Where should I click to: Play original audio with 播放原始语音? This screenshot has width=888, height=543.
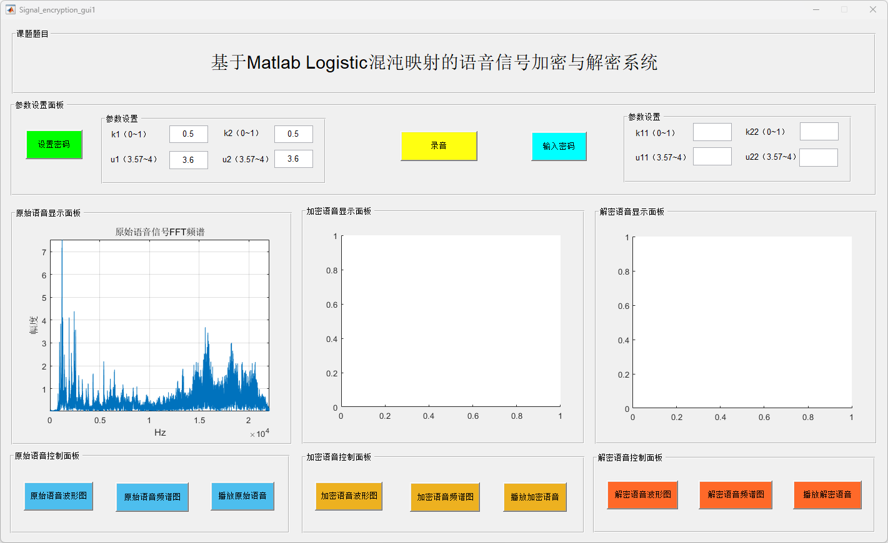click(x=242, y=496)
